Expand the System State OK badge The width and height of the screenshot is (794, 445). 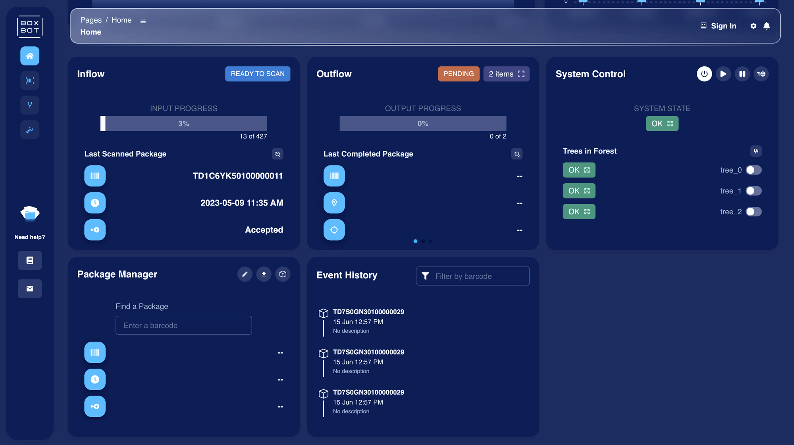(x=662, y=124)
